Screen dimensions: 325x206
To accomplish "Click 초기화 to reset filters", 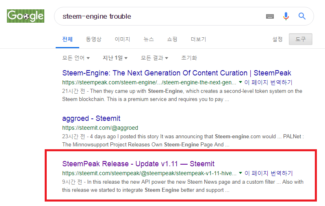I will coord(189,58).
